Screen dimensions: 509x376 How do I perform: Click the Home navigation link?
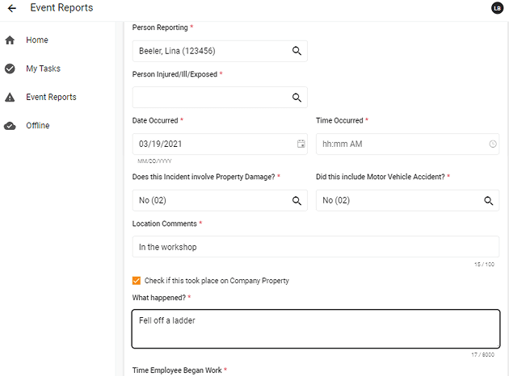(36, 40)
